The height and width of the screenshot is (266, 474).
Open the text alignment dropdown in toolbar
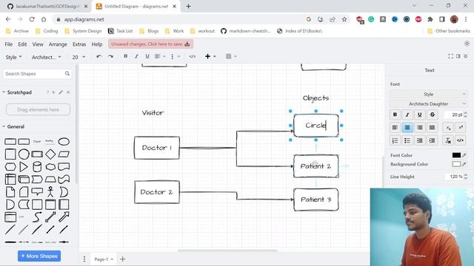pyautogui.click(x=160, y=56)
